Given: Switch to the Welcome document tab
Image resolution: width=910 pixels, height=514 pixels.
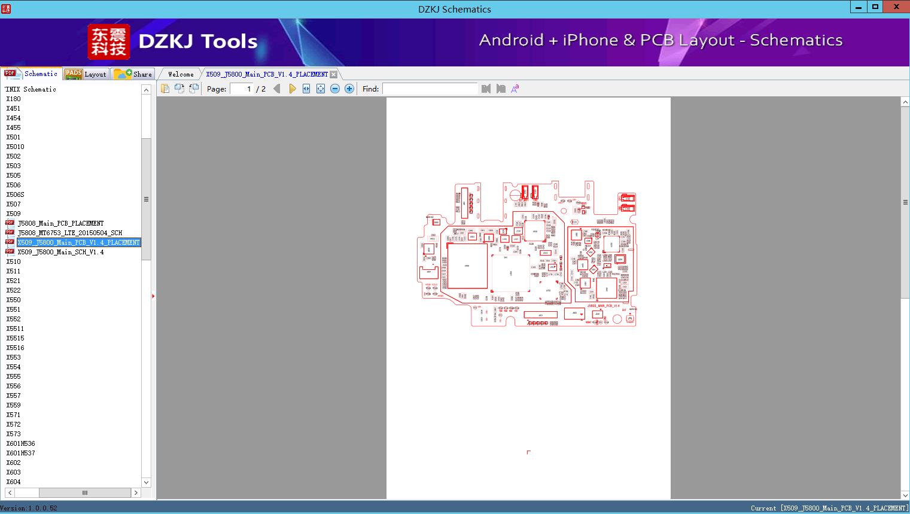Looking at the screenshot, I should click(x=180, y=74).
